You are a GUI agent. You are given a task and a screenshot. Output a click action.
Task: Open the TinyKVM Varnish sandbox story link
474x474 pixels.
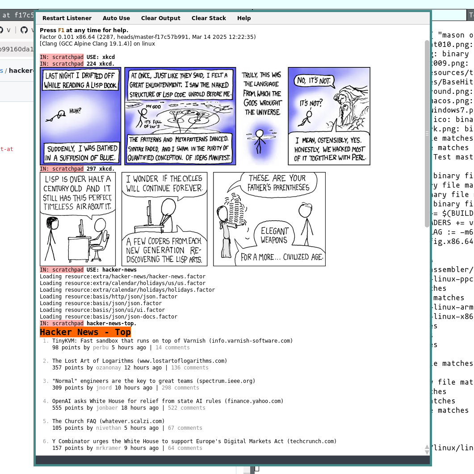tap(172, 341)
